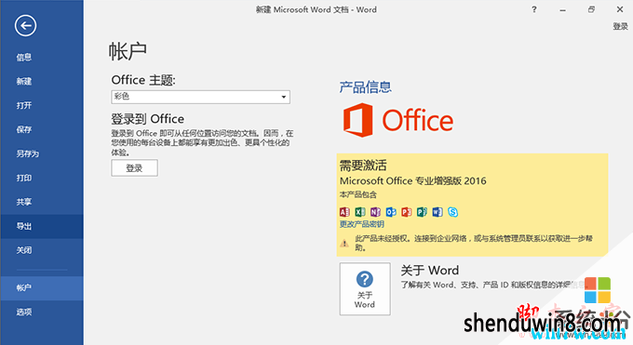Click the 关于 Word button
This screenshot has height=345, width=633.
[365, 289]
